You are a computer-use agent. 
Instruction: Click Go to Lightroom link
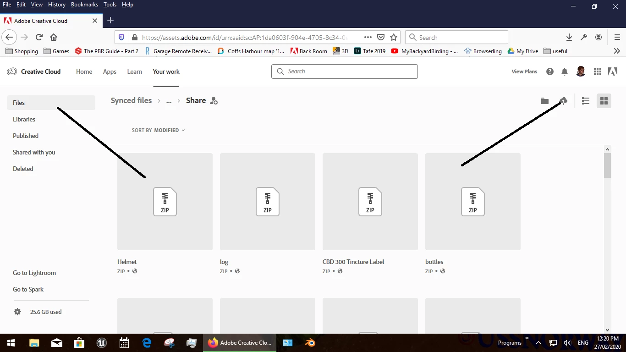(34, 273)
